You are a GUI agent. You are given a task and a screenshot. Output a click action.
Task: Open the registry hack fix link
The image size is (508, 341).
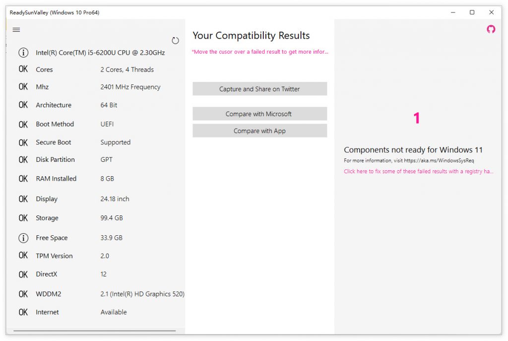point(418,171)
